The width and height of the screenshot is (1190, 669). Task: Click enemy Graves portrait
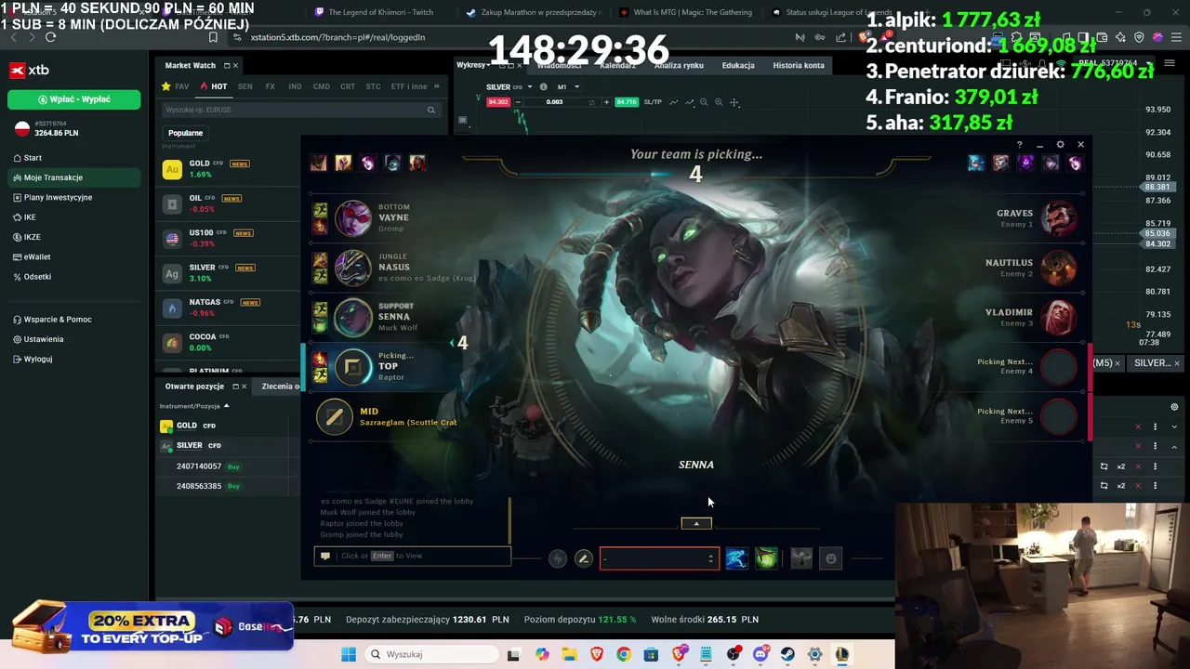pos(1059,218)
